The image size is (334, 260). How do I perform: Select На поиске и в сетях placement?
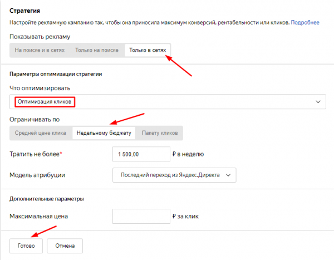[40, 50]
